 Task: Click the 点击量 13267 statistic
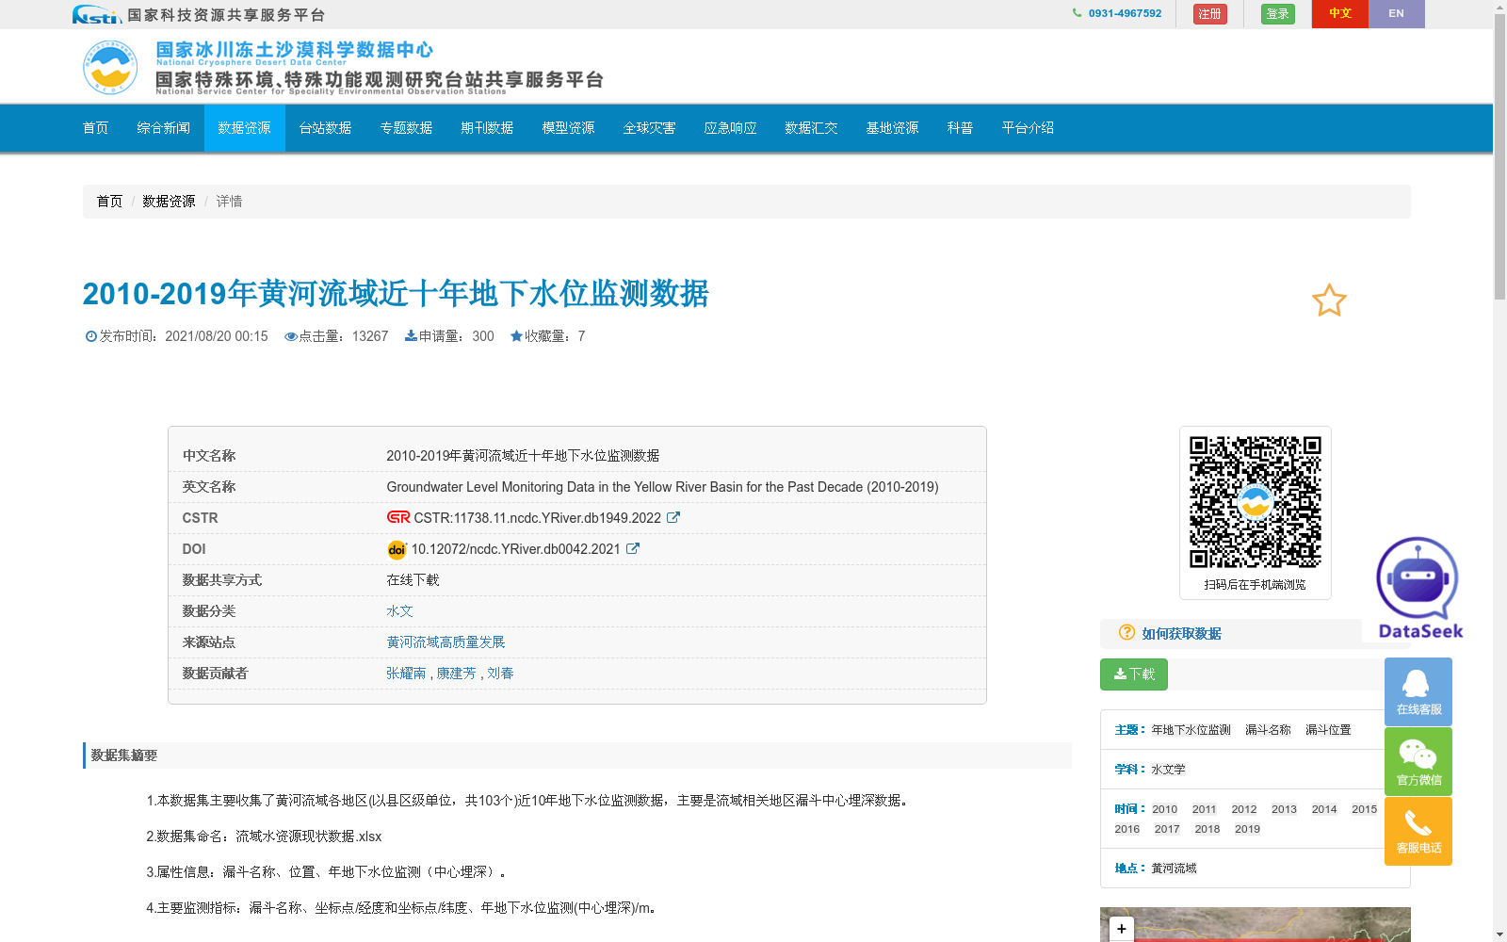(336, 336)
